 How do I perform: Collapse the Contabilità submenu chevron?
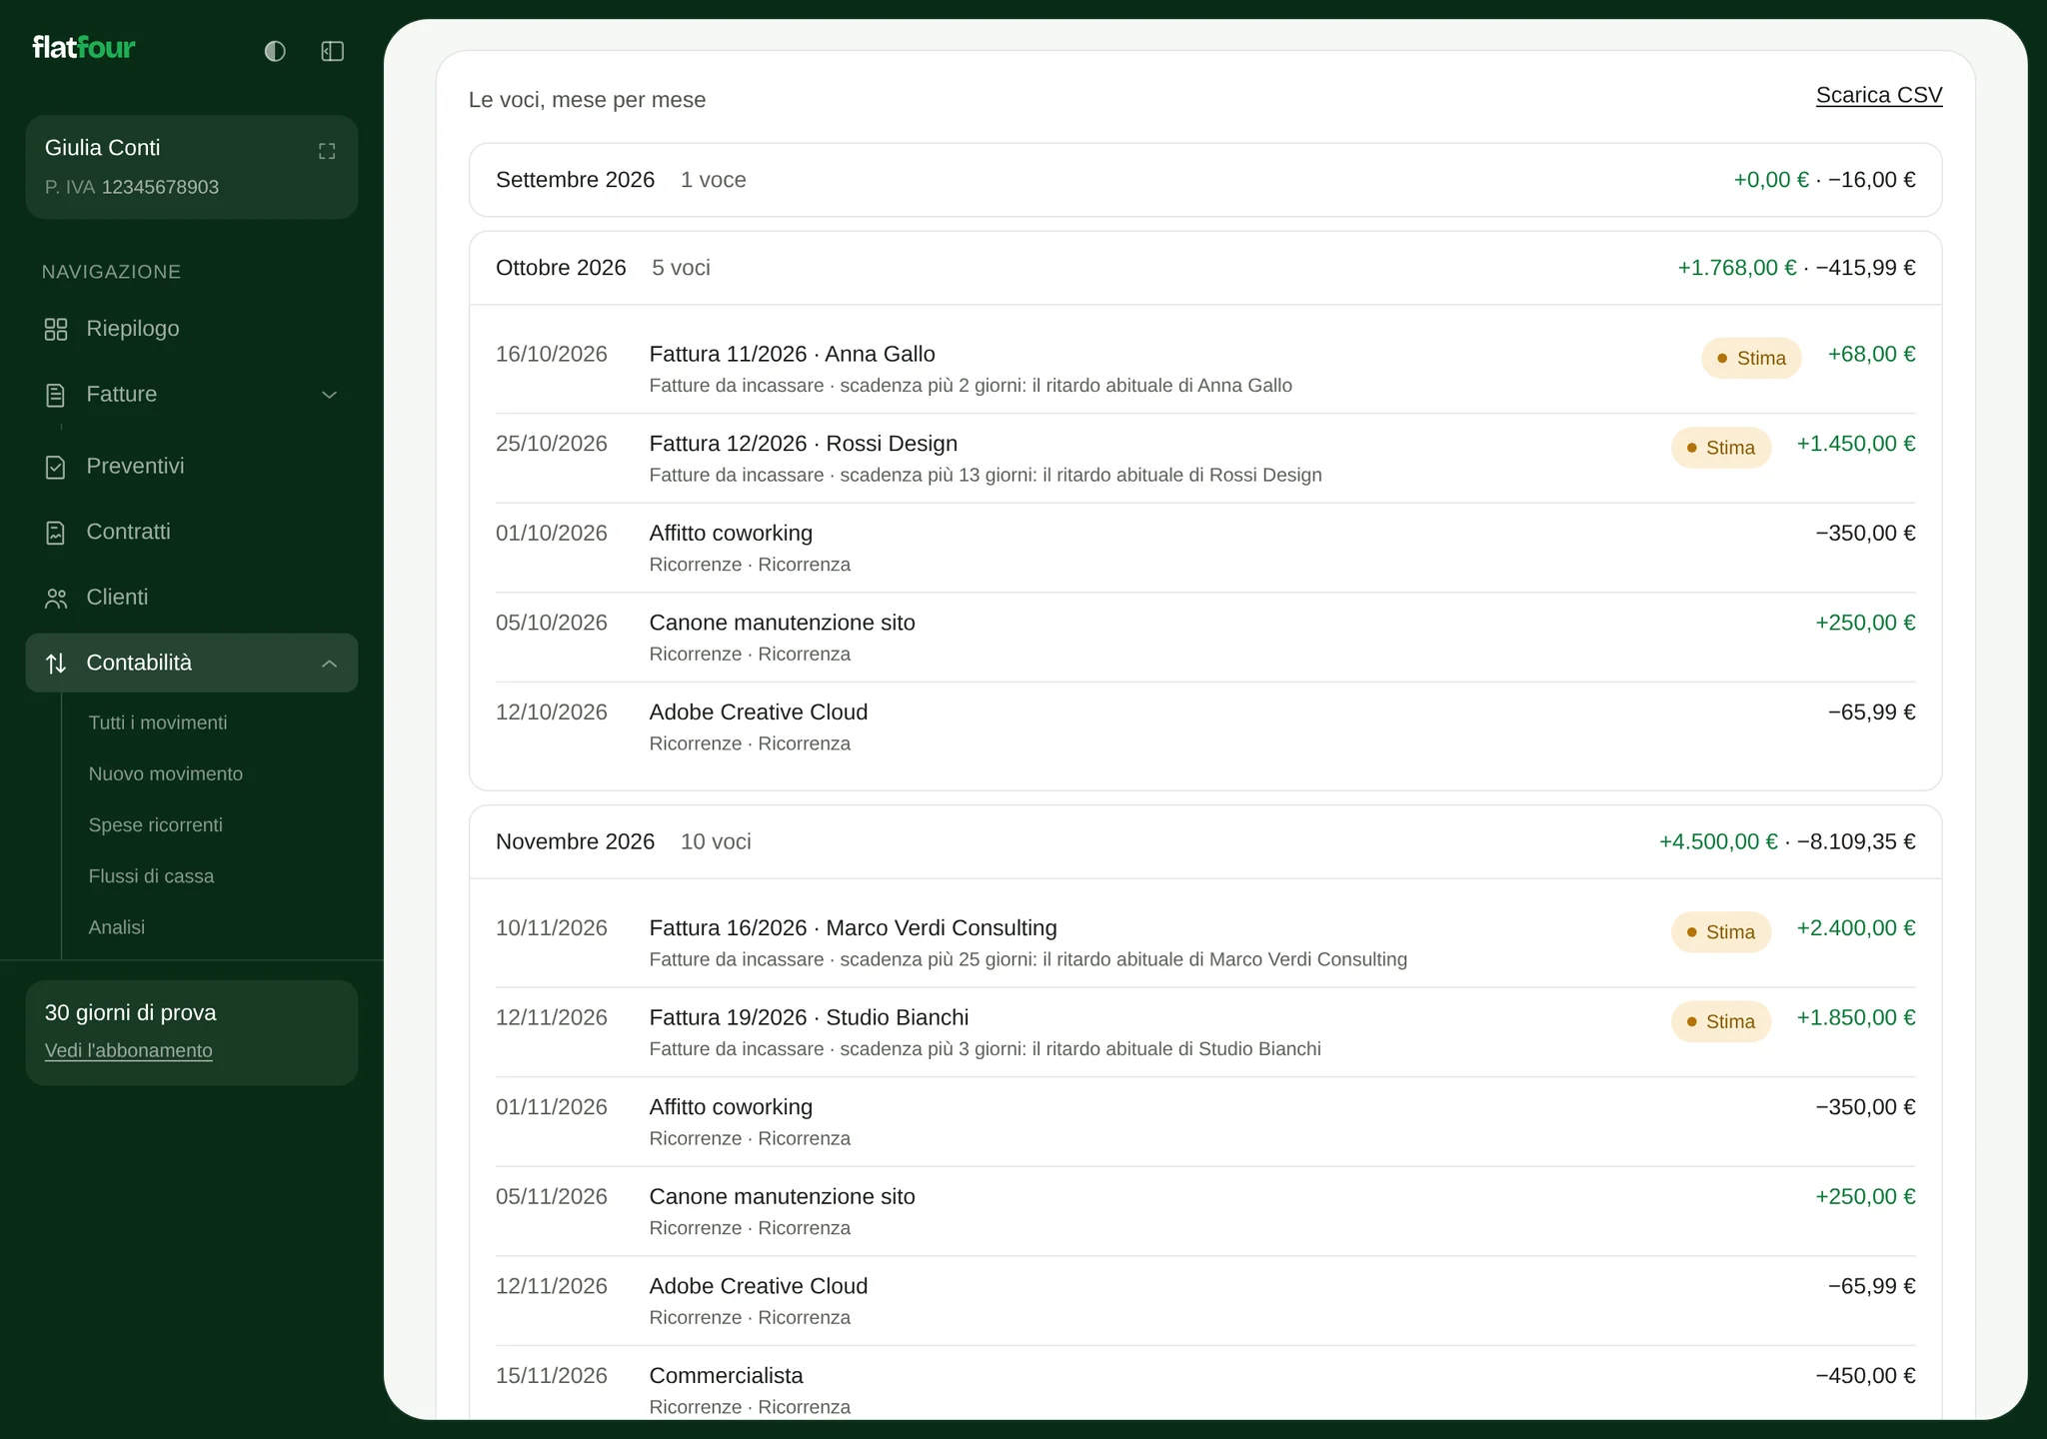pyautogui.click(x=329, y=664)
